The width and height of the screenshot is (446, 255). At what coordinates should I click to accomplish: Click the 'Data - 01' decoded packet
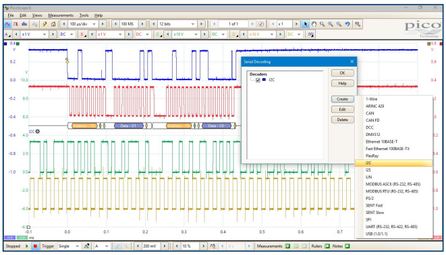[129, 126]
